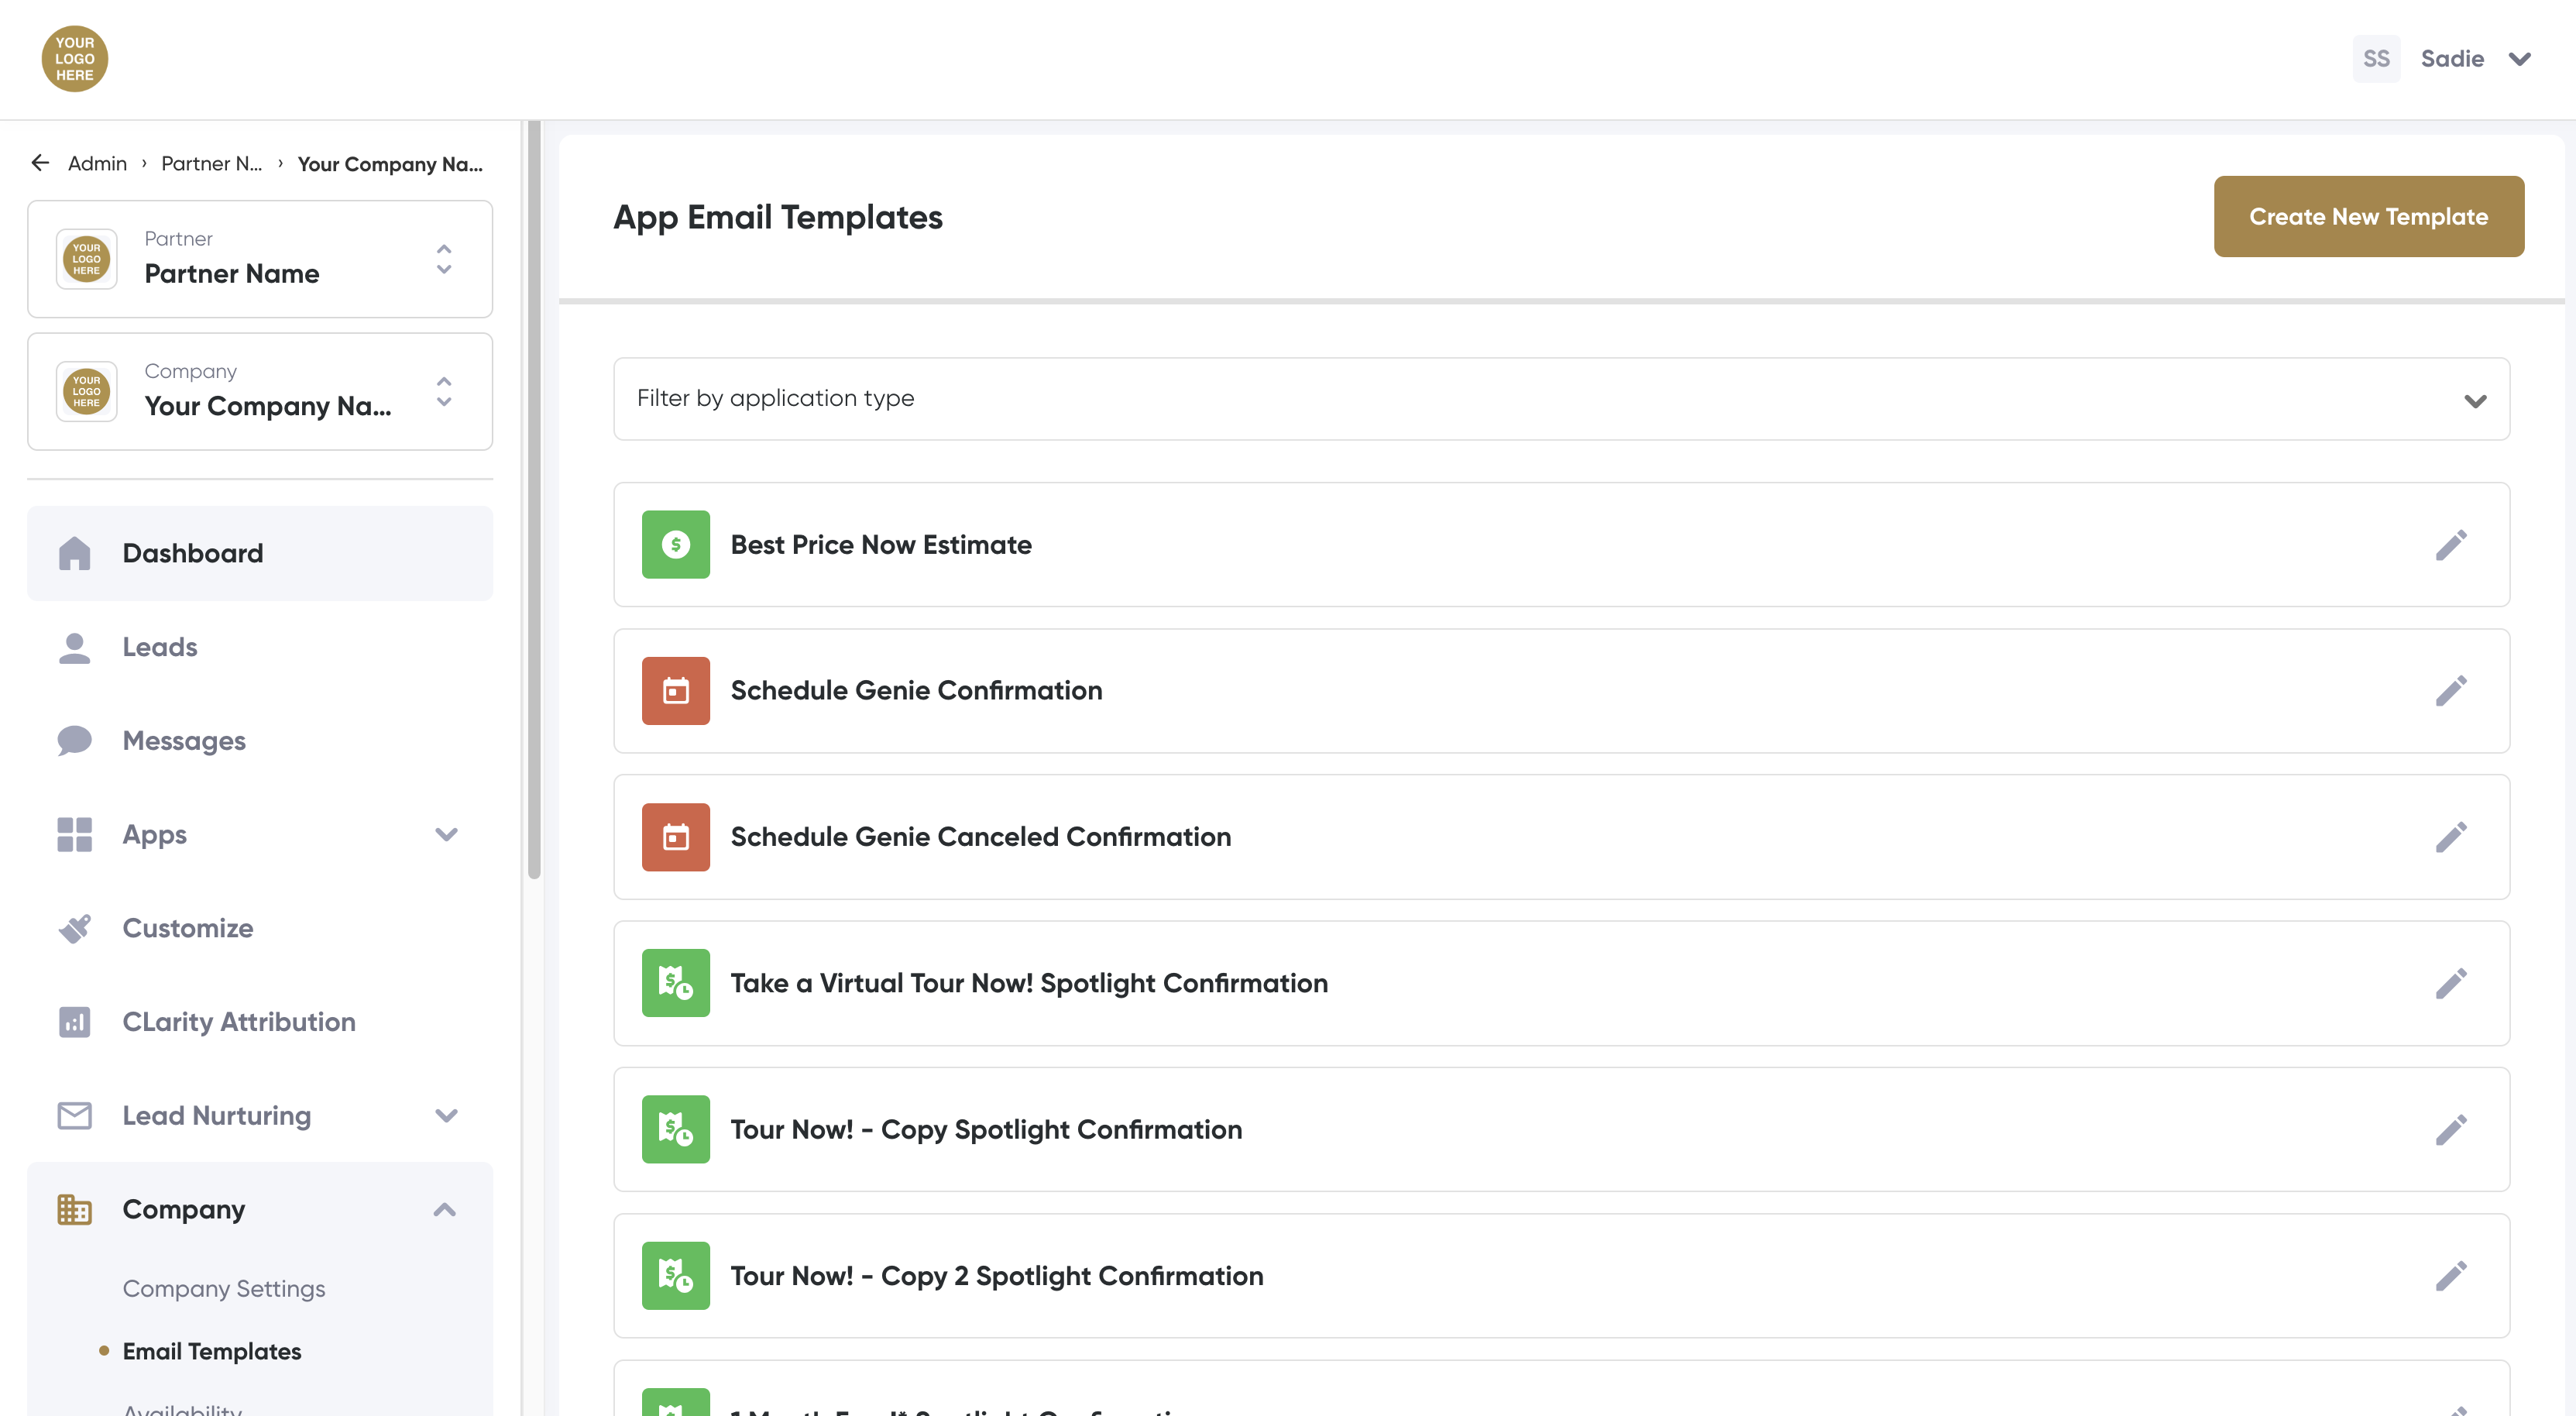Edit the Best Price Now Estimate template
Image resolution: width=2576 pixels, height=1416 pixels.
2450,545
